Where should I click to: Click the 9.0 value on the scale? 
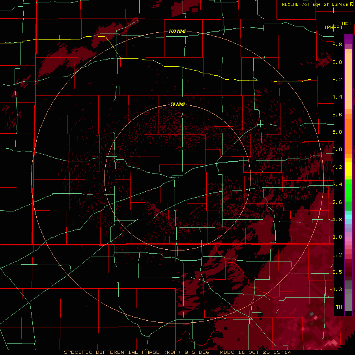point(337,62)
